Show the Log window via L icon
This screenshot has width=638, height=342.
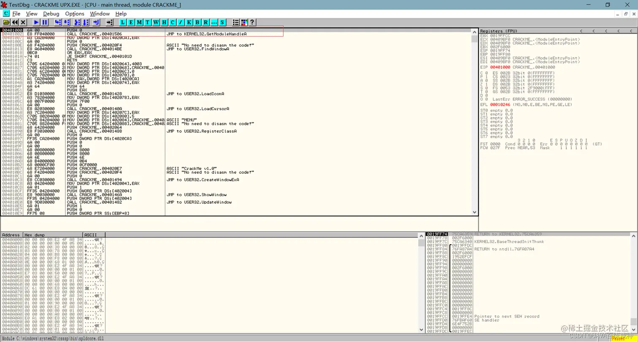pos(123,22)
